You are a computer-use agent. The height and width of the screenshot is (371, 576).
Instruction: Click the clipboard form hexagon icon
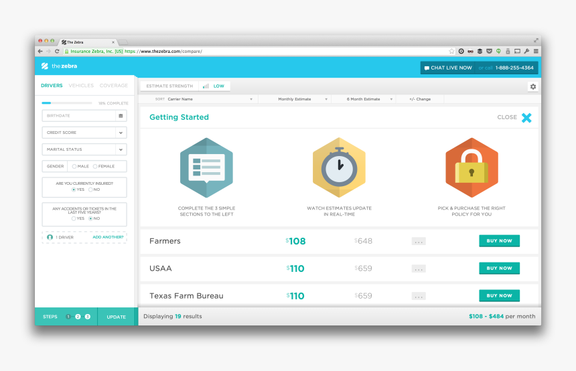coord(206,167)
